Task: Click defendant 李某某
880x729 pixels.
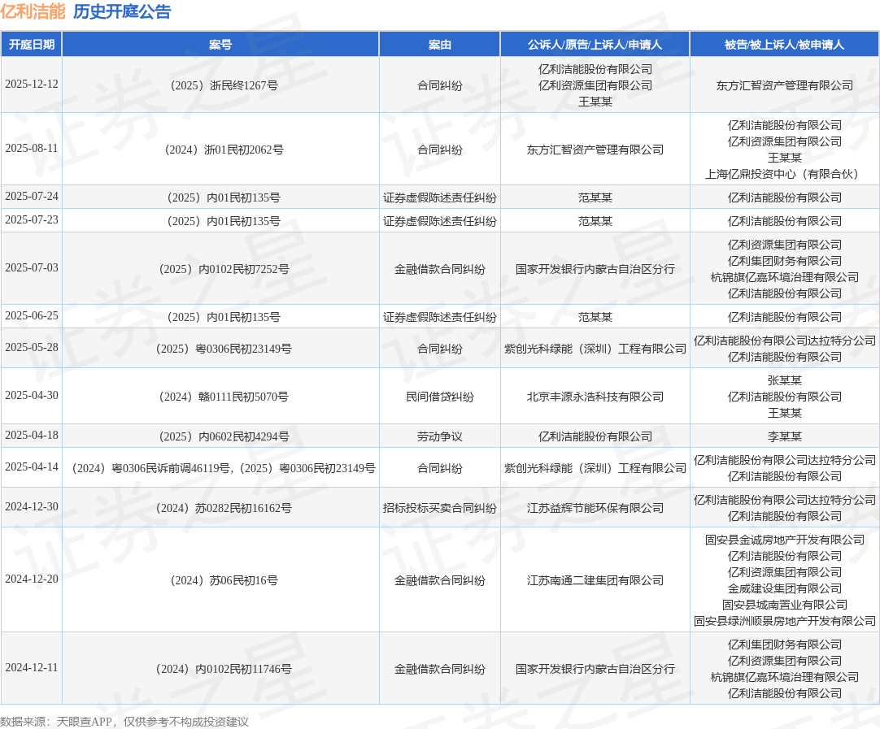Action: tap(784, 436)
